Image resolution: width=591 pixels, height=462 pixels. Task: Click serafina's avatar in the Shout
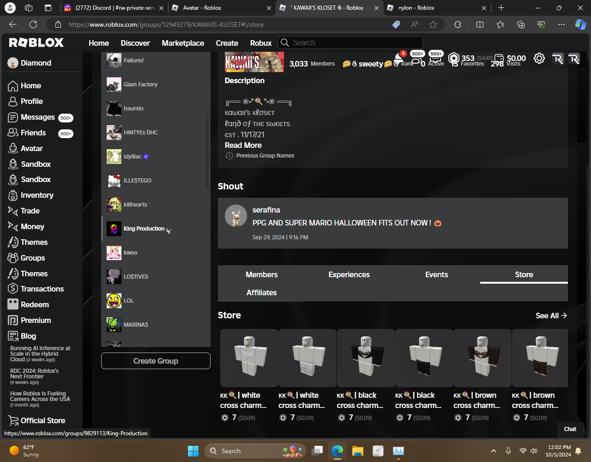[236, 216]
